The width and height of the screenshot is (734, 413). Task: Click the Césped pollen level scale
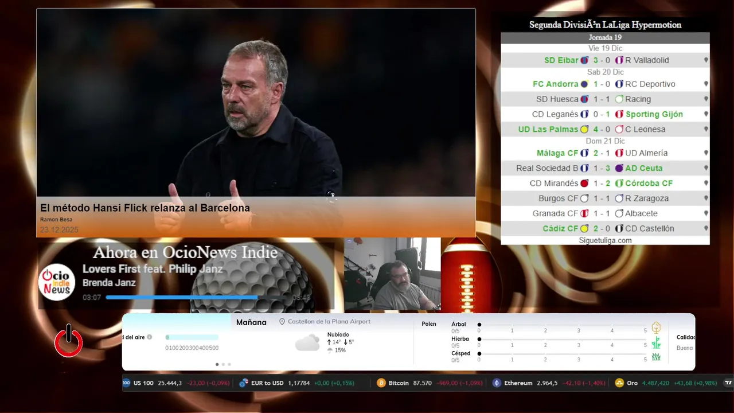pos(563,354)
